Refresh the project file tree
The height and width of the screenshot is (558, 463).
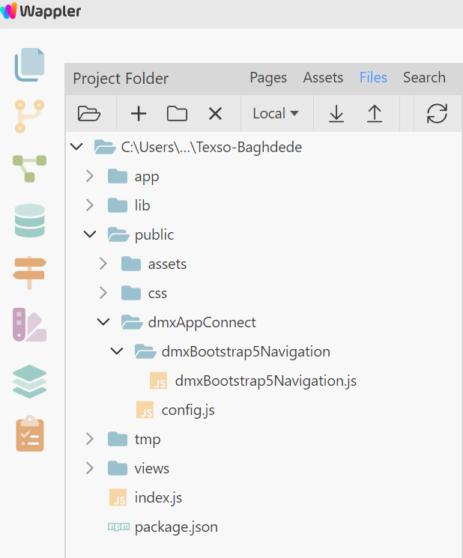tap(437, 114)
